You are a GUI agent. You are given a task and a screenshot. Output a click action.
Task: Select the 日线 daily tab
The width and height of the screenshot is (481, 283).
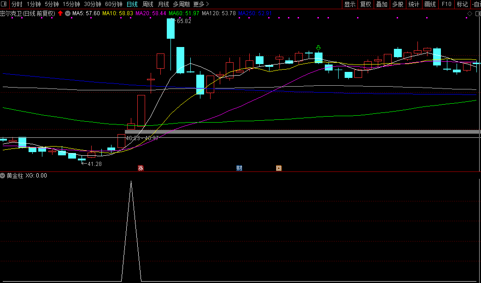click(132, 4)
